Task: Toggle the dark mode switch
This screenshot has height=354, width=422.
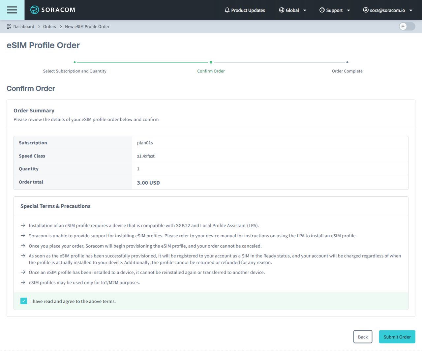Action: click(407, 26)
